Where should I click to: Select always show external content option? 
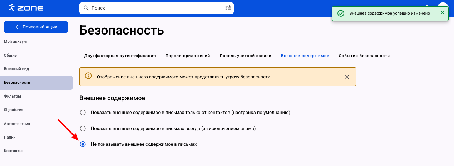[x=83, y=128]
